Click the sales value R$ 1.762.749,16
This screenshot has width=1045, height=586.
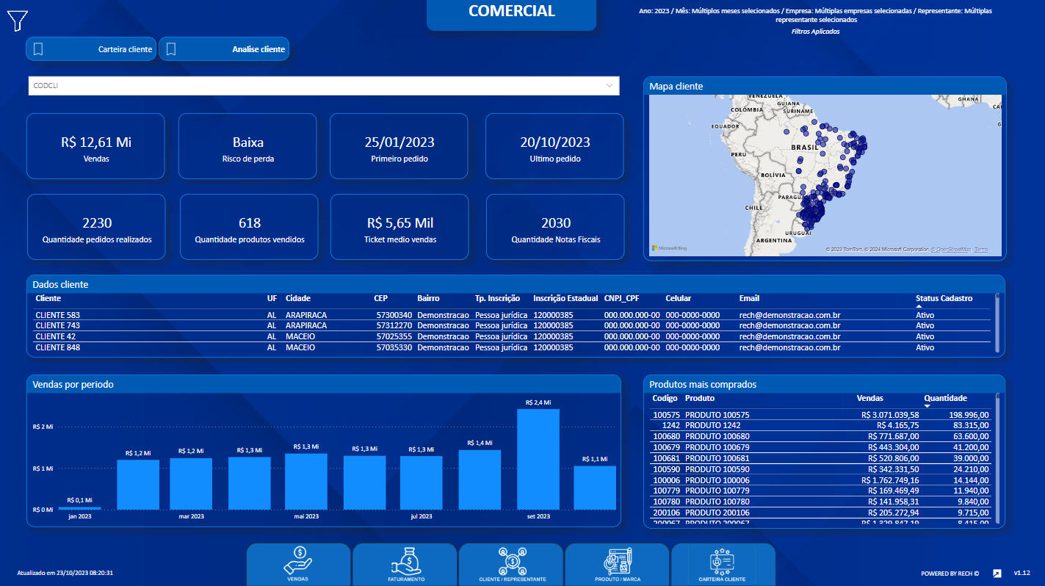coord(890,480)
